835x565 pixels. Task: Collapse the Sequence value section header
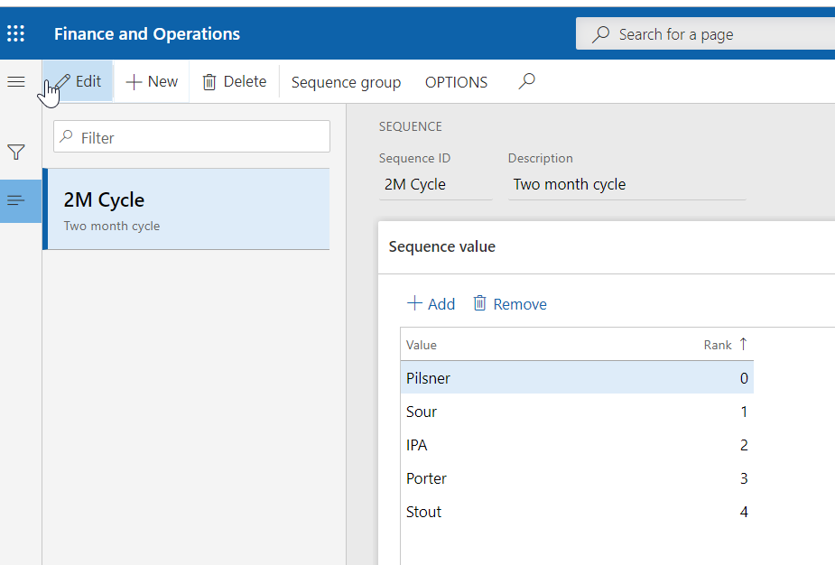point(442,246)
